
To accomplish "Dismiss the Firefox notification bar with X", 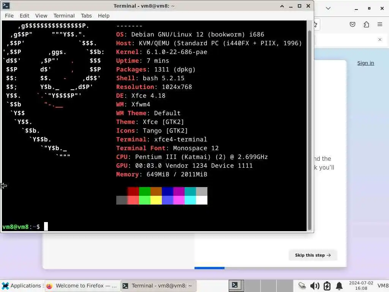I will (x=380, y=40).
